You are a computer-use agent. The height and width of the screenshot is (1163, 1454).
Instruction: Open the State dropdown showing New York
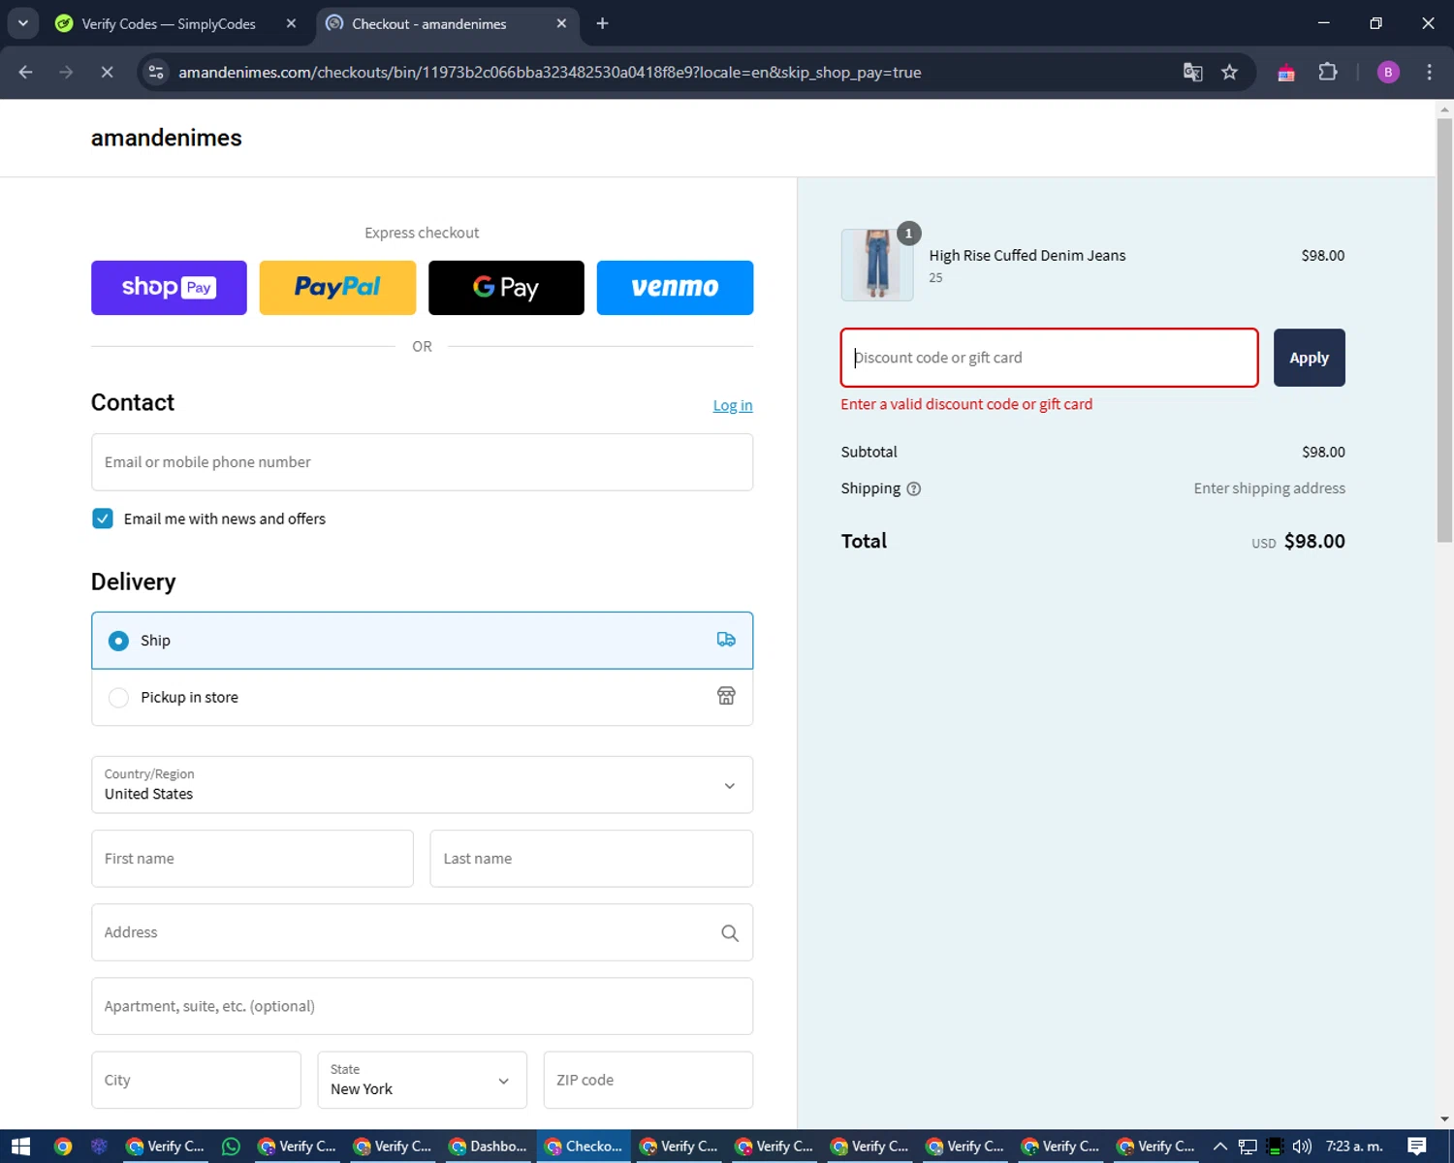tap(422, 1080)
